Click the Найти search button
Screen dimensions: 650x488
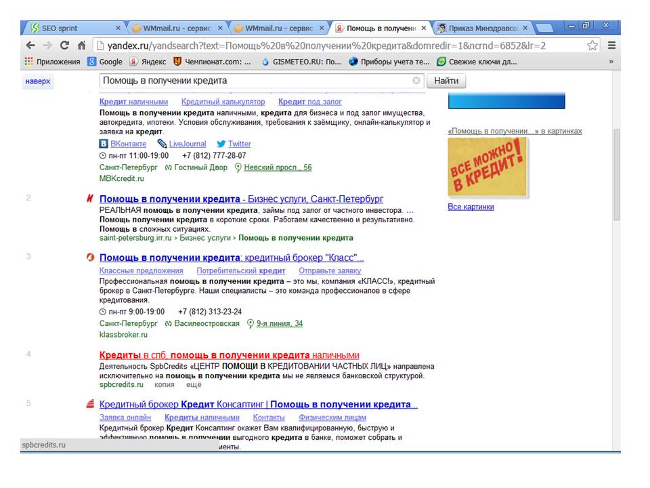pos(446,81)
